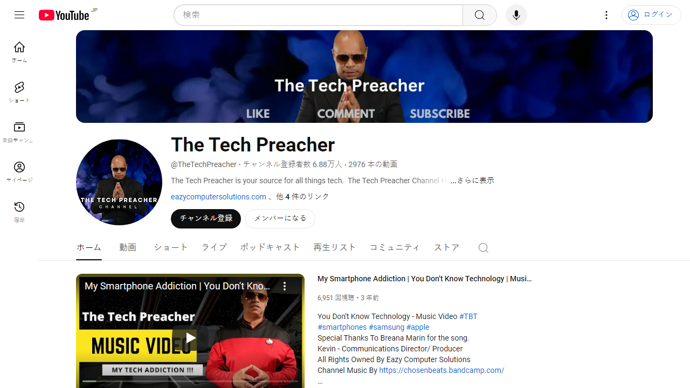690x388 pixels.
Task: Click the video progress bar
Action: coord(190,382)
